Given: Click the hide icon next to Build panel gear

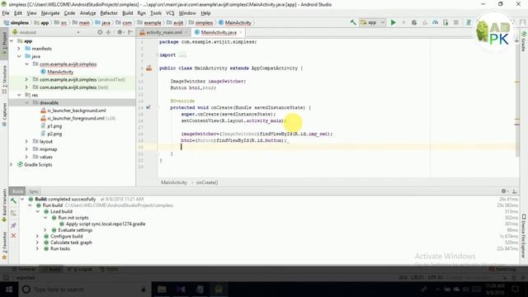Looking at the screenshot, I should (x=514, y=191).
